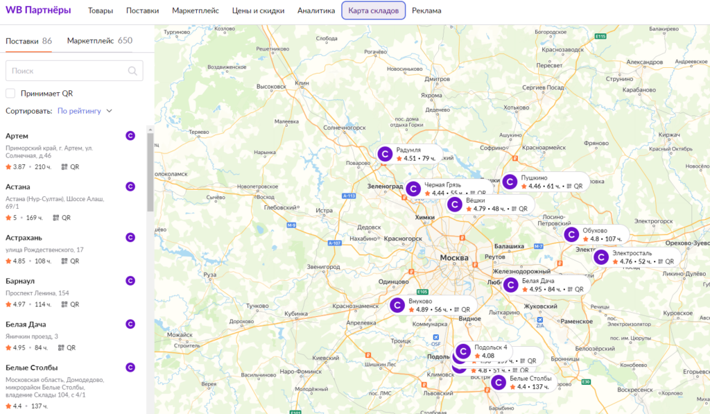Open the Барнаул warehouse entry
Image resolution: width=710 pixels, height=414 pixels.
click(x=20, y=281)
